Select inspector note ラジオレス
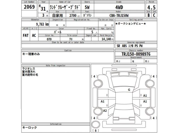The height and width of the screenshot is (133, 178). point(29,68)
